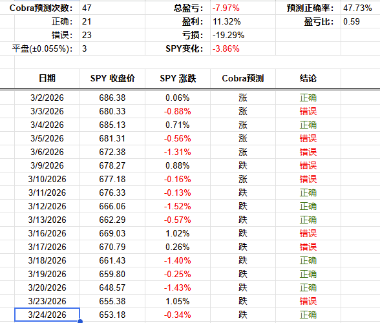The height and width of the screenshot is (323, 380).
Task: Click closing price 655.38
Action: pyautogui.click(x=112, y=301)
